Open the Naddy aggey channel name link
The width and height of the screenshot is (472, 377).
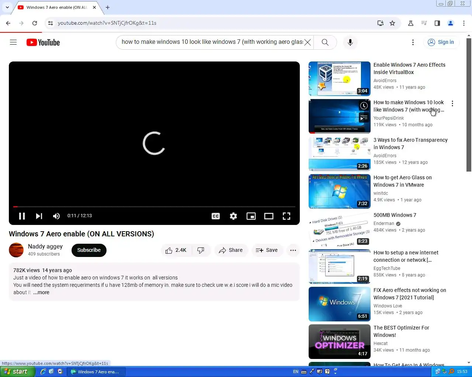pos(45,246)
